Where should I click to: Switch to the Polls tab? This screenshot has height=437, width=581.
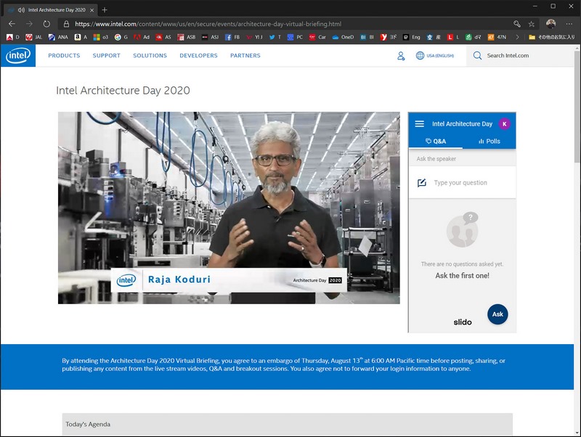tap(489, 141)
